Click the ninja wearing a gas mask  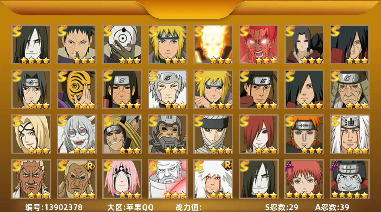click(167, 134)
